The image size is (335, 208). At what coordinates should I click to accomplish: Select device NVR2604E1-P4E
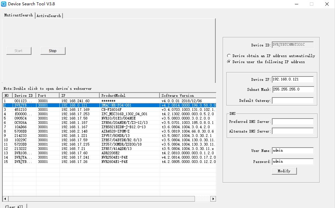pos(109,162)
